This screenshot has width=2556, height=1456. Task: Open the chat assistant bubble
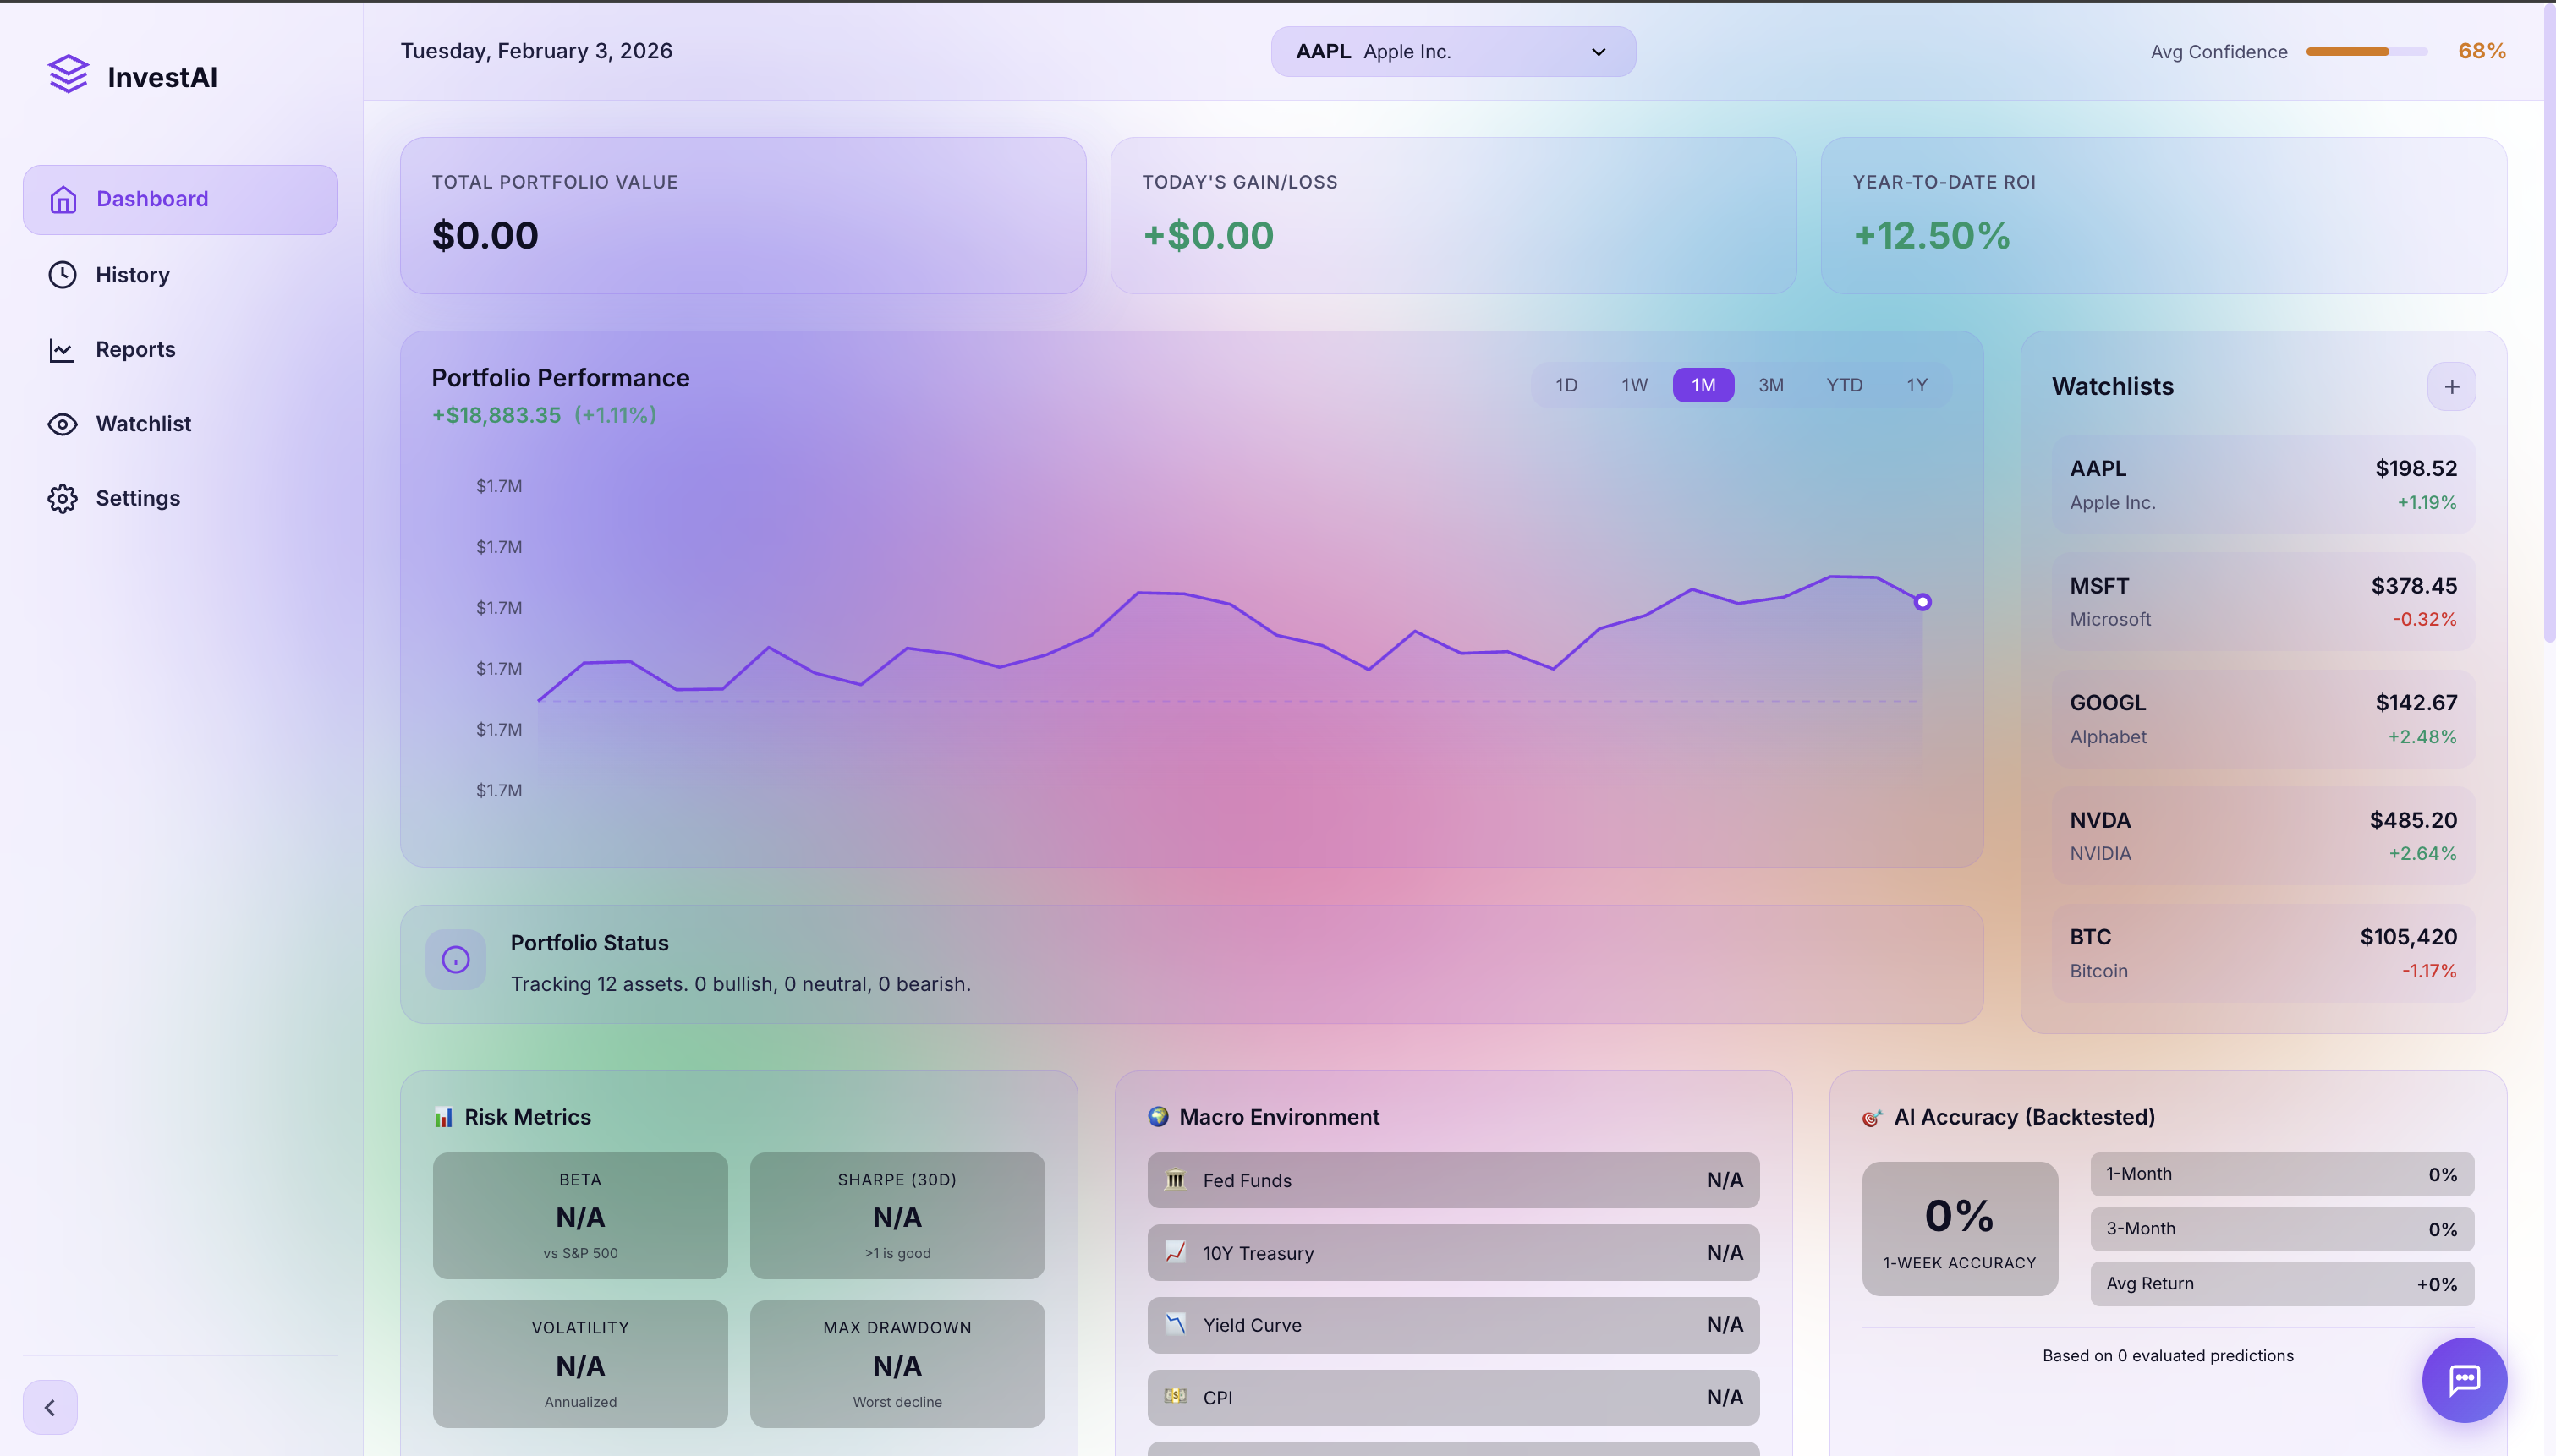pos(2463,1379)
